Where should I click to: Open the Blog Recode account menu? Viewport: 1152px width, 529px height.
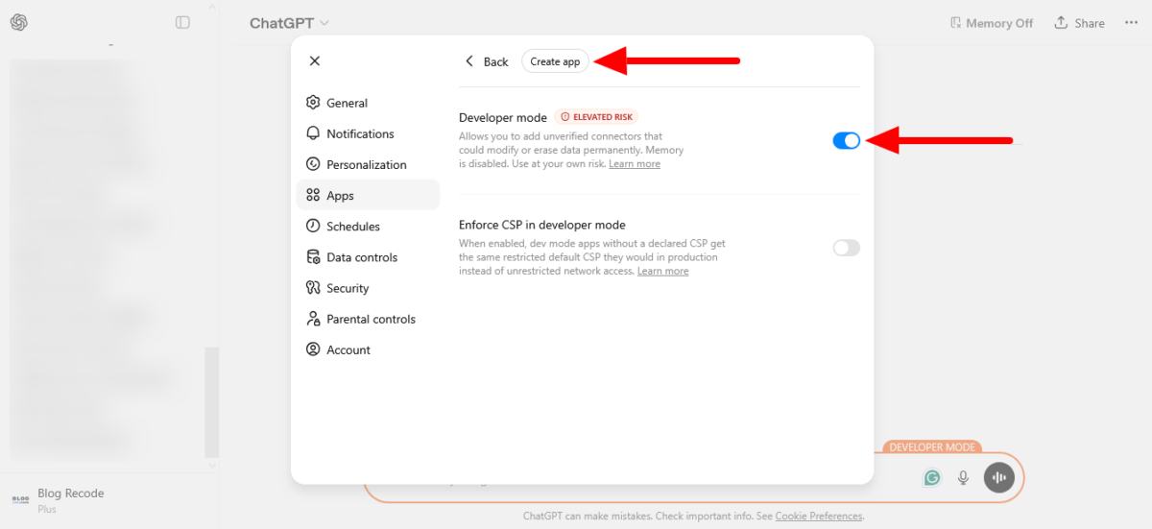click(x=108, y=499)
